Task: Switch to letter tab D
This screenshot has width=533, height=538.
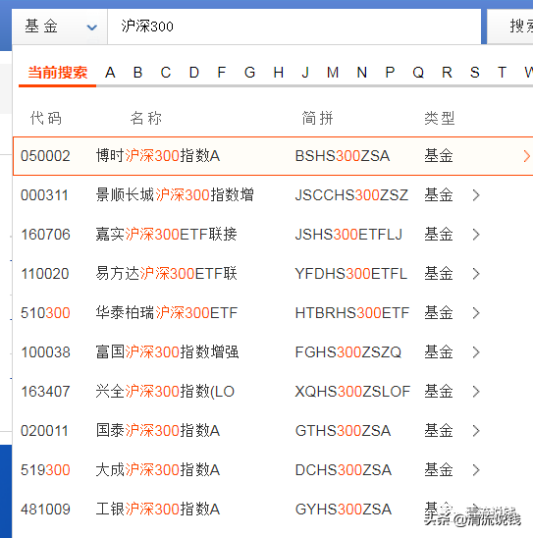Action: click(x=194, y=73)
